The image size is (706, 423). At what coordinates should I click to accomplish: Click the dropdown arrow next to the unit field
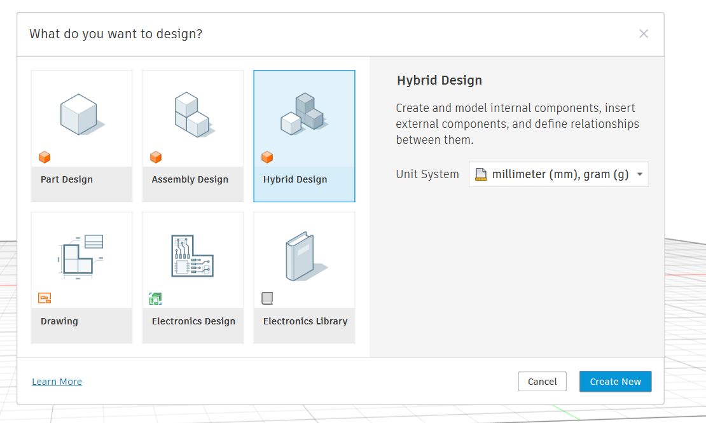[x=640, y=174]
